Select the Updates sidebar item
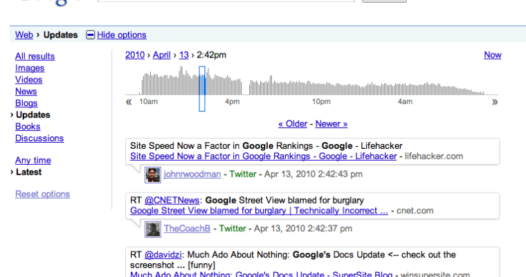Screen dimensions: 526x277 point(33,115)
